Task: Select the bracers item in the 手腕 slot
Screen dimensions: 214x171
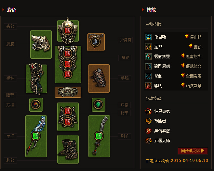Action: 99,79
